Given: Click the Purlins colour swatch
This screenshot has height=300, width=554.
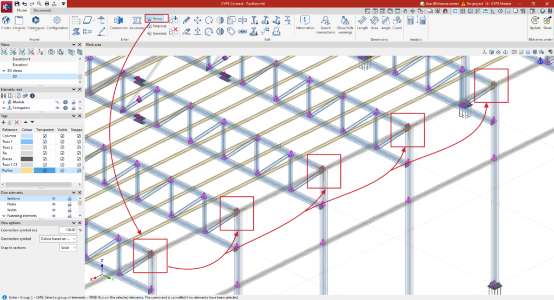Looking at the screenshot, I should point(27,170).
